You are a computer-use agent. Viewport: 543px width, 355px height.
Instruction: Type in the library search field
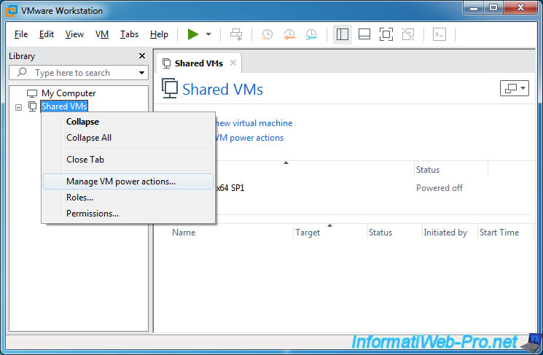pos(79,73)
